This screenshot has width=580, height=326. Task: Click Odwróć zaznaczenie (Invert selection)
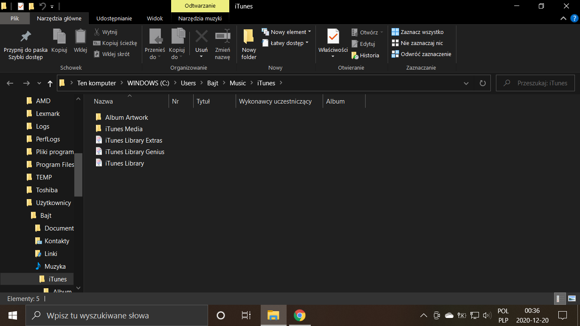click(422, 54)
